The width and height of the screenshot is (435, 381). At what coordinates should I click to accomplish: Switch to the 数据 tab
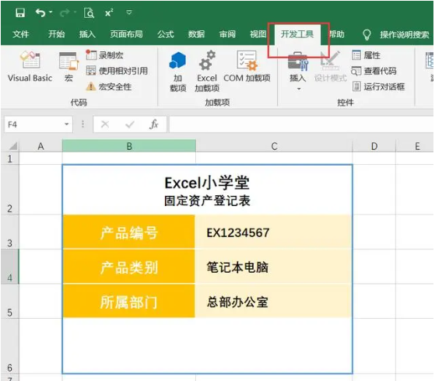coord(196,34)
